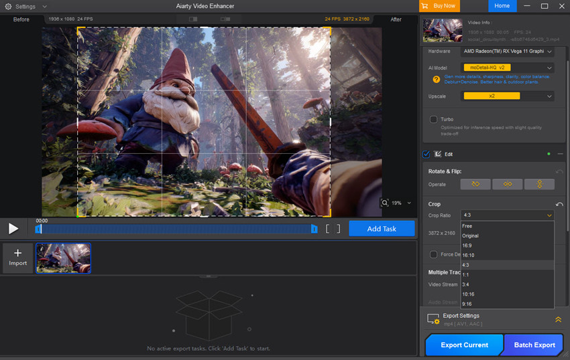Image resolution: width=570 pixels, height=360 pixels.
Task: Open the Hardware dropdown
Action: [x=508, y=52]
